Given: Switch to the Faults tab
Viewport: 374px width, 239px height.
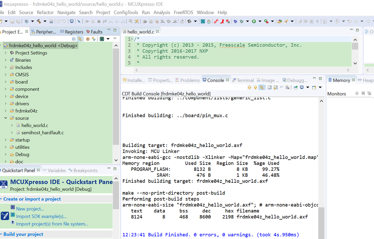Looking at the screenshot, I should pyautogui.click(x=94, y=32).
